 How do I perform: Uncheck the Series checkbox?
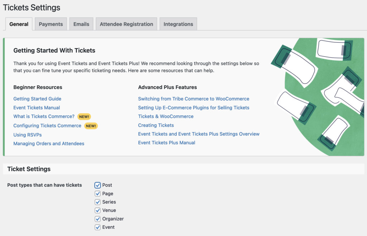point(97,202)
